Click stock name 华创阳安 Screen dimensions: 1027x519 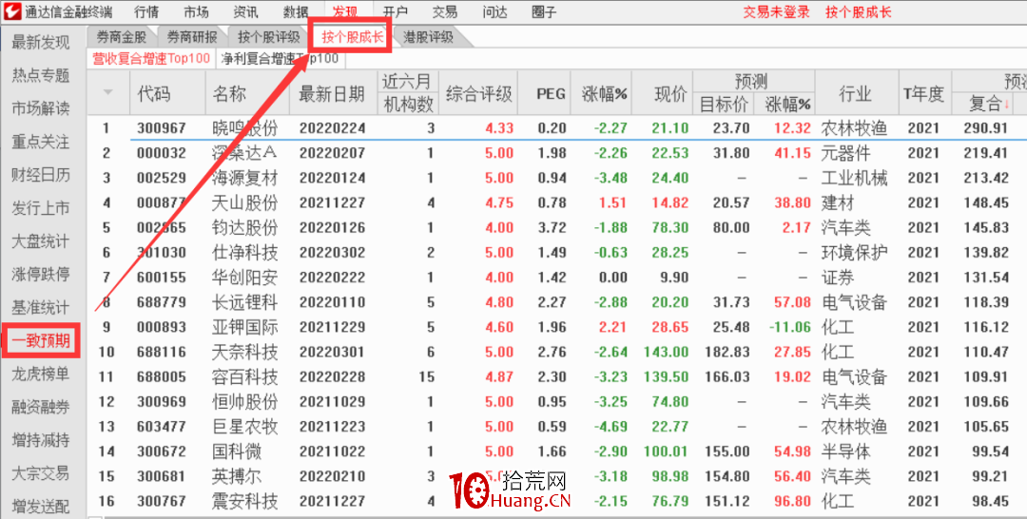pyautogui.click(x=245, y=278)
